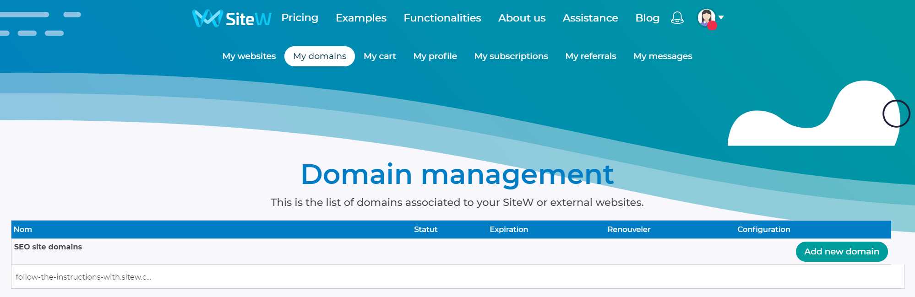Screen dimensions: 915x297
Task: Check the My messages tab
Action: click(x=662, y=56)
